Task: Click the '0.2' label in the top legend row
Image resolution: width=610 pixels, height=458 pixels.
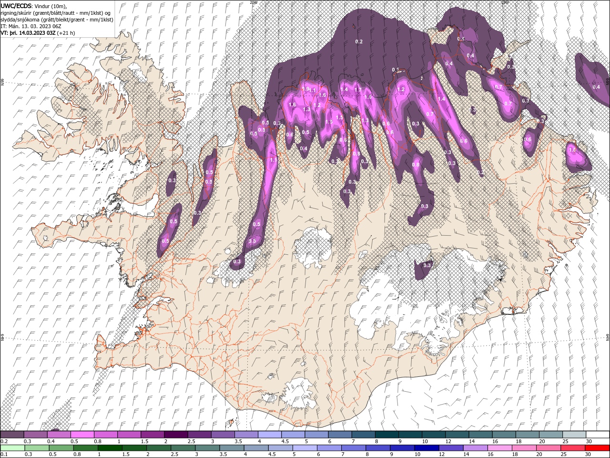Action: [x=4, y=441]
